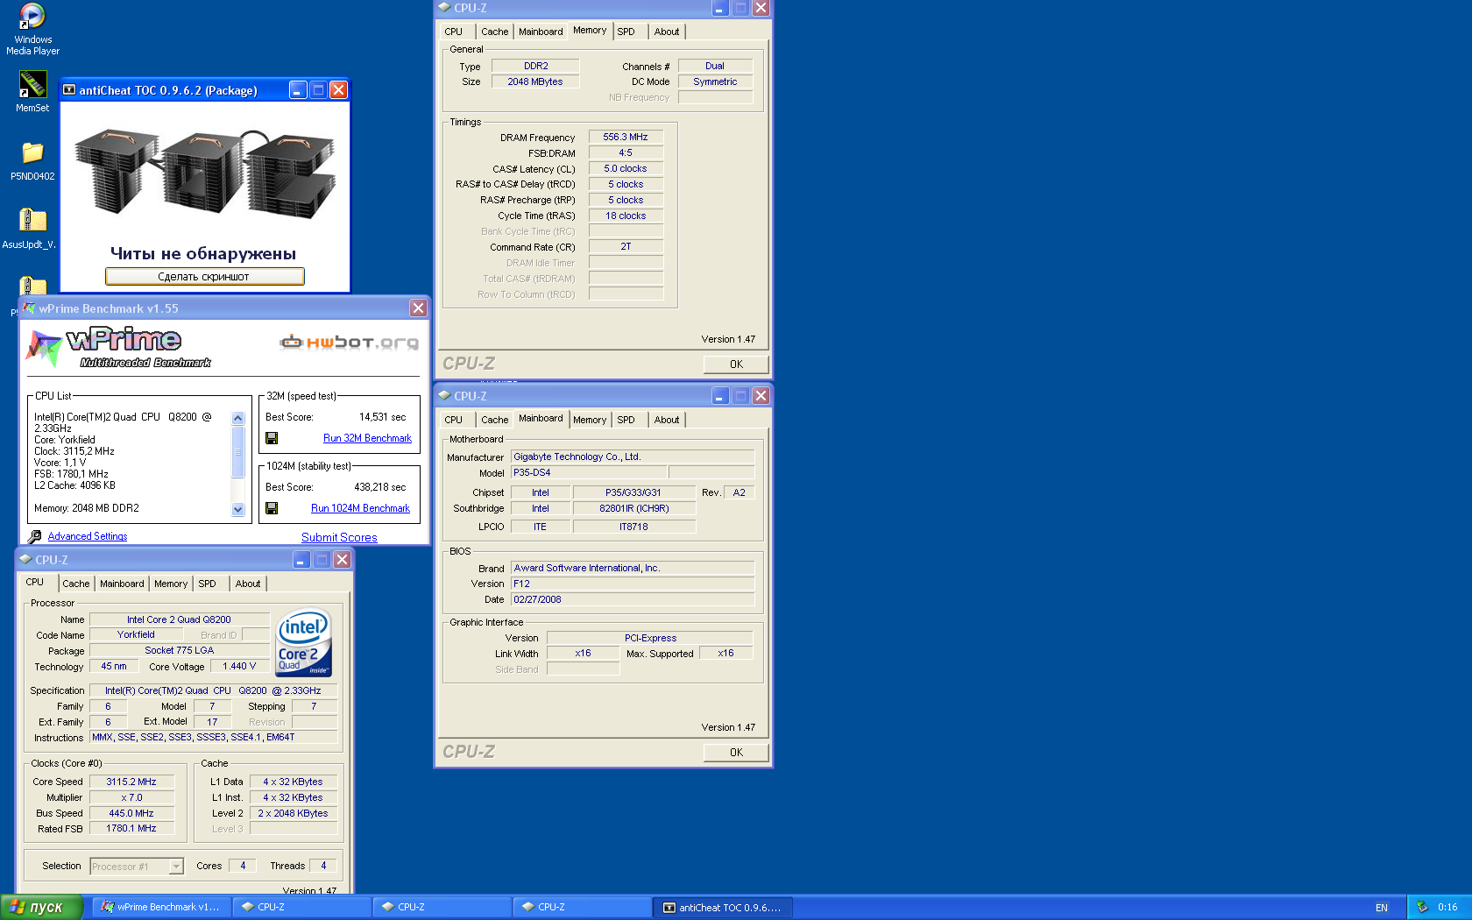The image size is (1472, 920).
Task: Click the system tray icon beside the clock
Action: pos(1422,907)
